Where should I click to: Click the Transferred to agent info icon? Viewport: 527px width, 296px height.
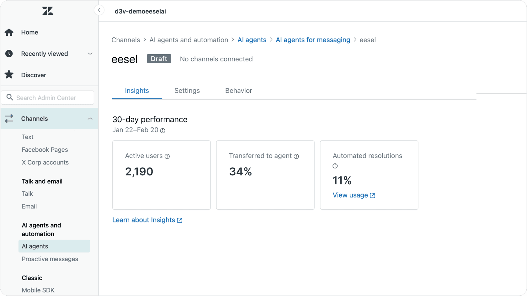coord(296,156)
